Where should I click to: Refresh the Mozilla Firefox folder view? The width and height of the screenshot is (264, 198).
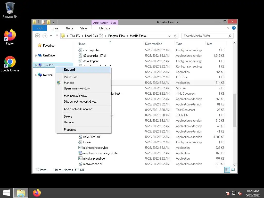click(x=175, y=36)
